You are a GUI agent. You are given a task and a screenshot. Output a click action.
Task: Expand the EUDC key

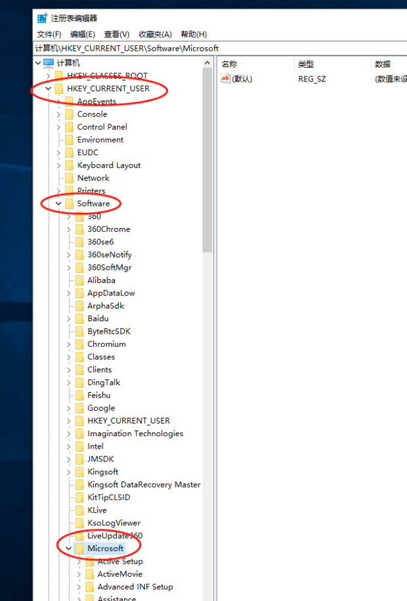(58, 152)
